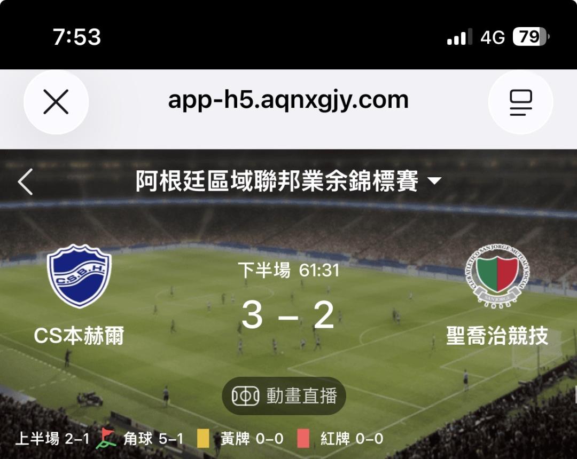Viewport: 577px width, 459px height.
Task: Open the 阿根廷區域聯邦業余錦標賽 league title
Action: [277, 181]
